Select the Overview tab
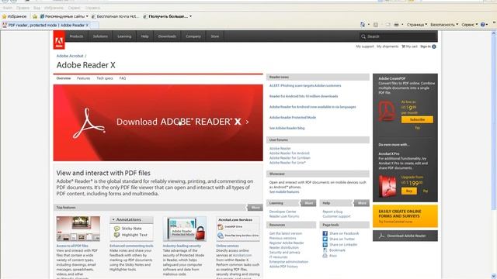 tap(64, 78)
